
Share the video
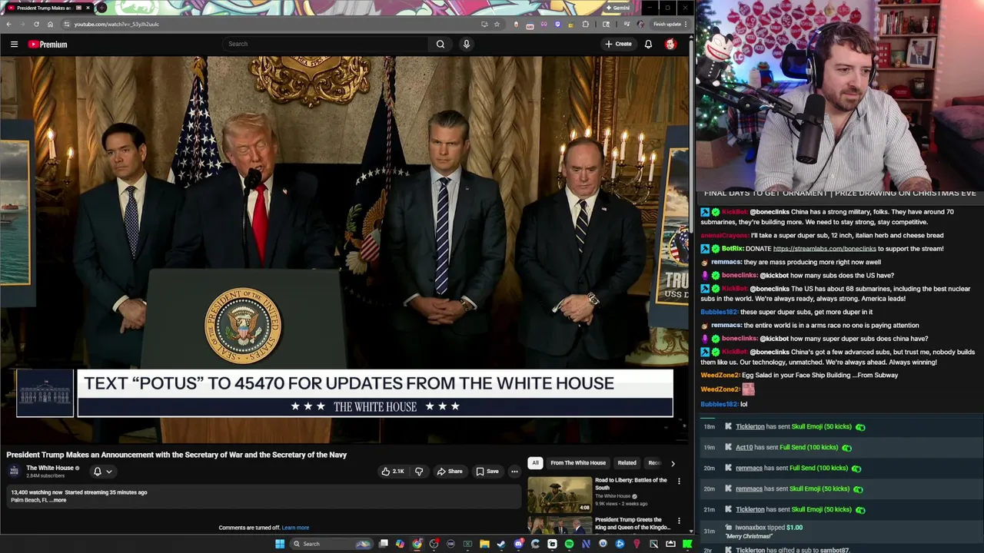coord(450,472)
